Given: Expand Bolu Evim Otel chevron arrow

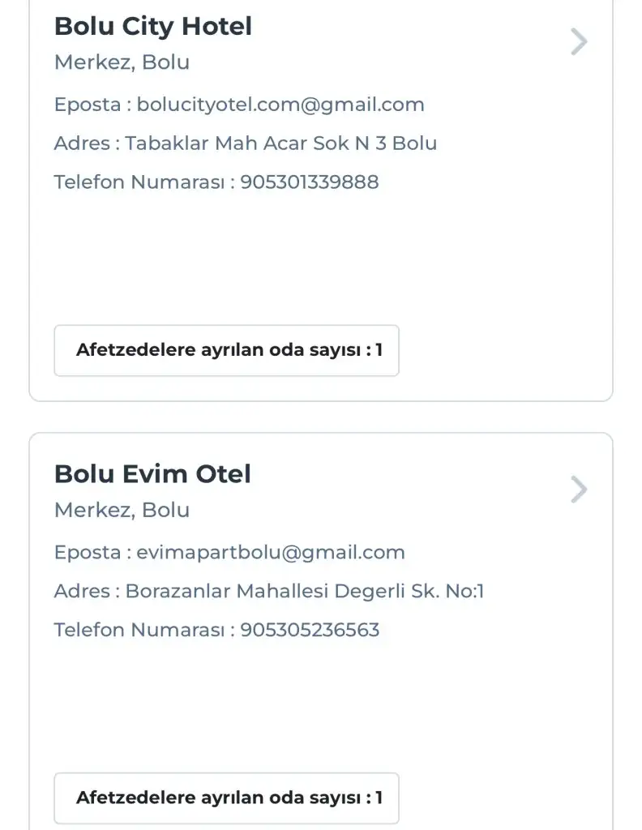Looking at the screenshot, I should click(x=578, y=490).
